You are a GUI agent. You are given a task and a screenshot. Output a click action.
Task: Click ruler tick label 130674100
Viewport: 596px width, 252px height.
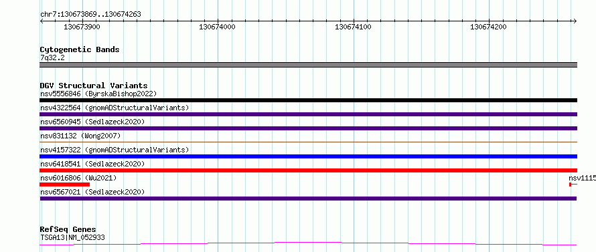[354, 27]
